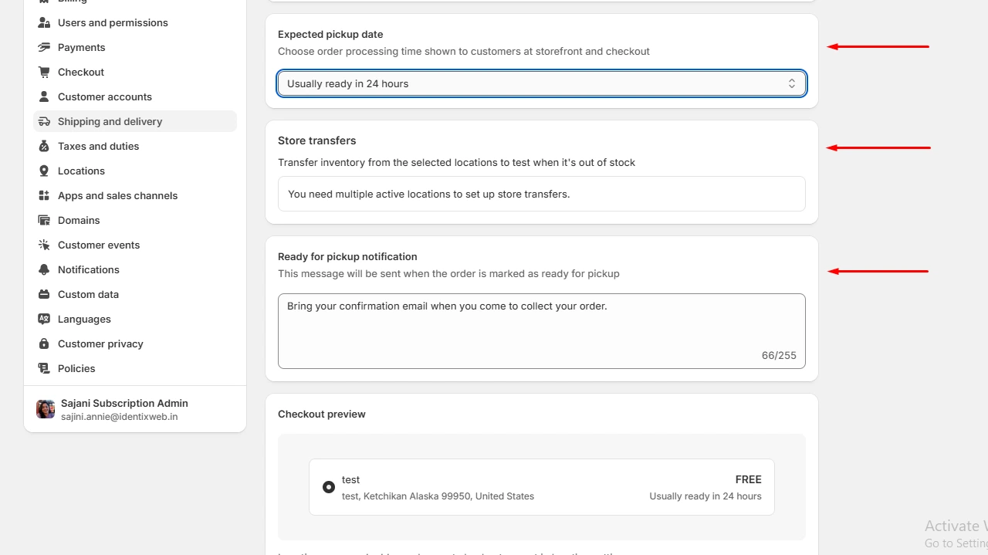Click the Ketchikan Alaska address text

(x=438, y=496)
